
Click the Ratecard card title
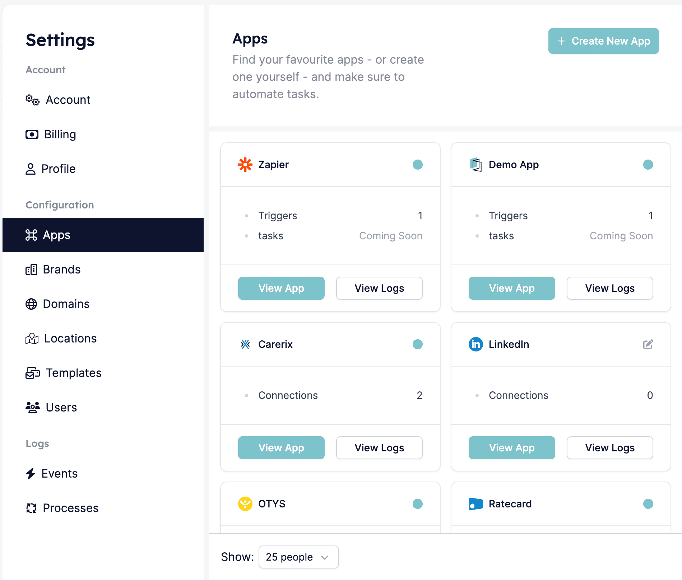pyautogui.click(x=510, y=504)
